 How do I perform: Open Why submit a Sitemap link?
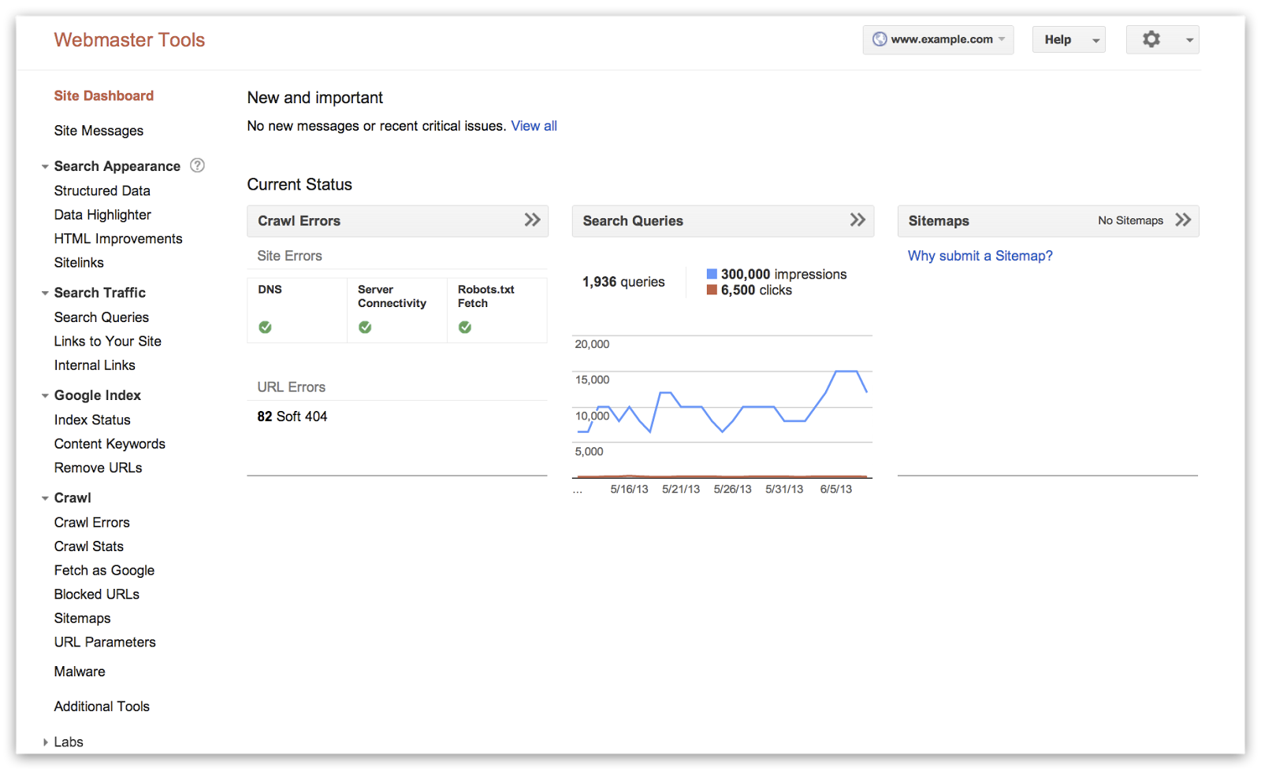click(x=980, y=256)
